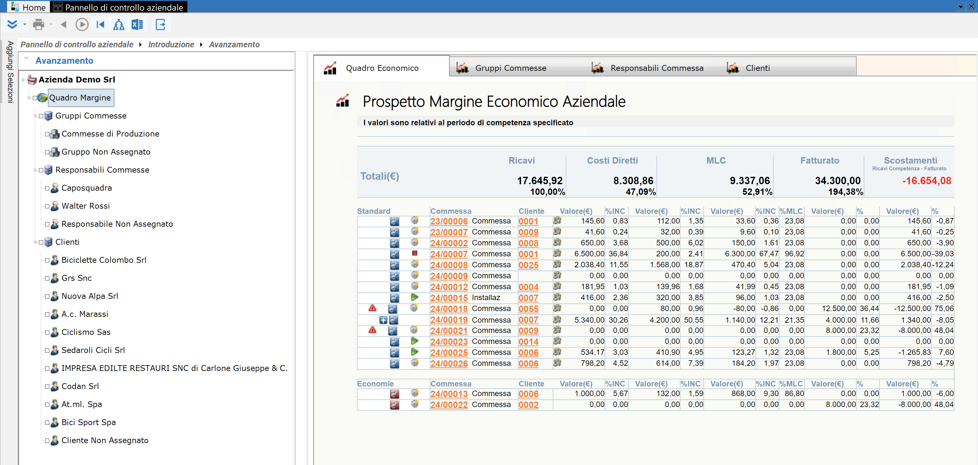Click gear status icon on row 24/00002

pos(415,242)
